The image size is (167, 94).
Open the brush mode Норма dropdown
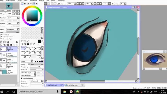27,62
